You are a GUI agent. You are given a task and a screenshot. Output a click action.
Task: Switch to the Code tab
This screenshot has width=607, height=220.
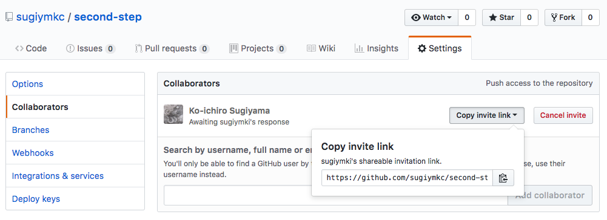pos(31,48)
